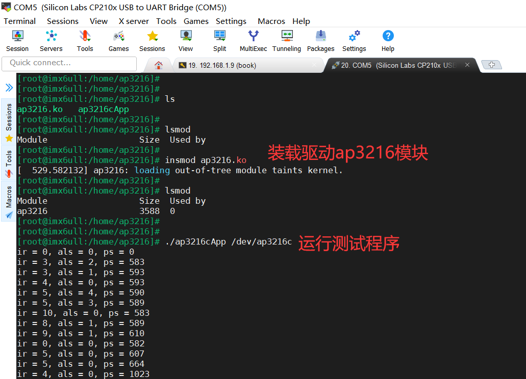
Task: Open Help from the toolbar
Action: (388, 41)
